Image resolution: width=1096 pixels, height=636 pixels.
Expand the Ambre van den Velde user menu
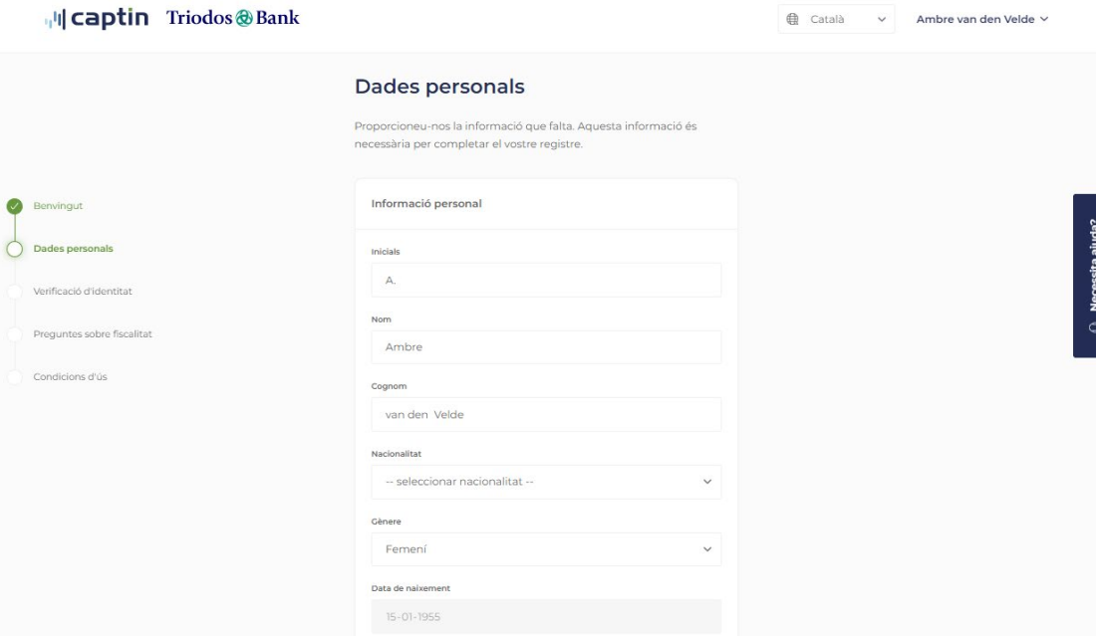982,20
